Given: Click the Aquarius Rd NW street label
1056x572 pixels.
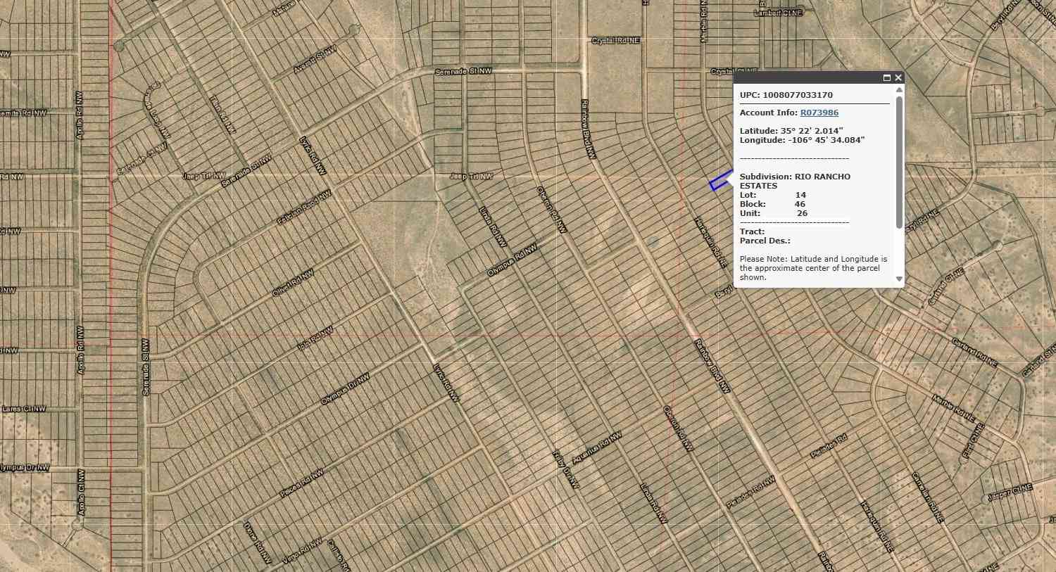Looking at the screenshot, I should pos(597,448).
